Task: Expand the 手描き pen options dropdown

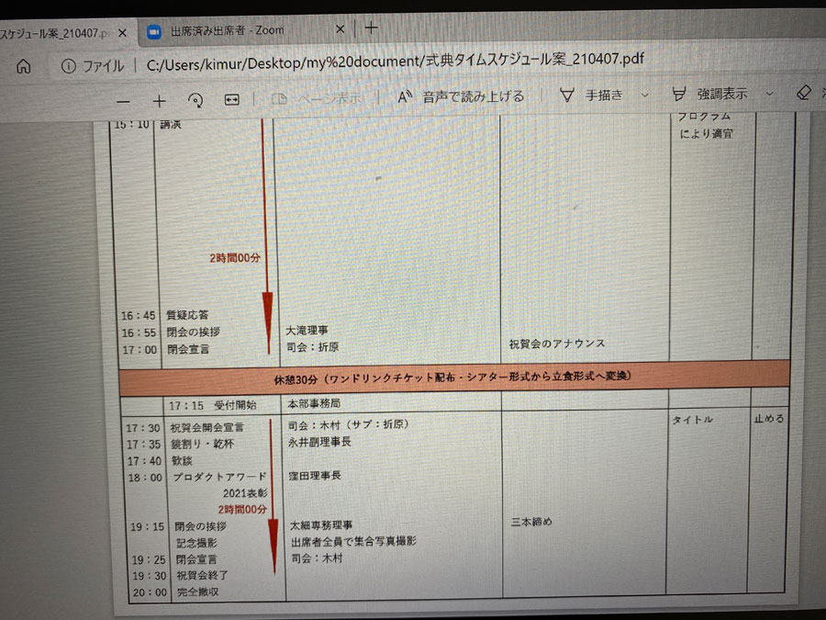Action: click(x=645, y=96)
